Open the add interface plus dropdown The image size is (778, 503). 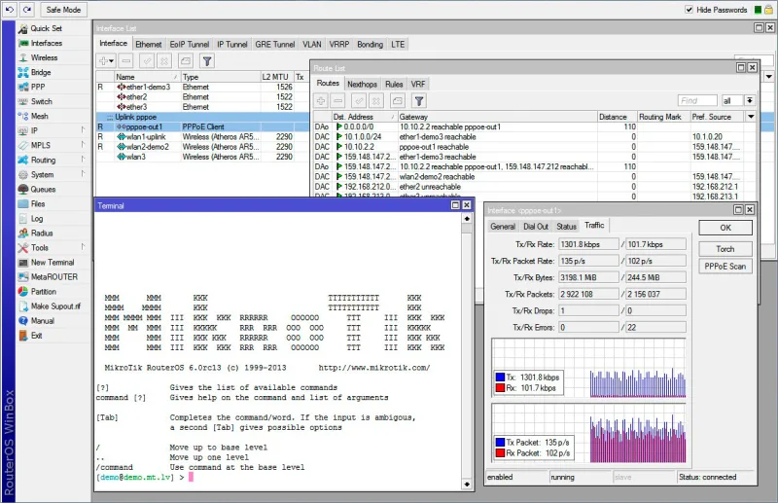pyautogui.click(x=106, y=61)
